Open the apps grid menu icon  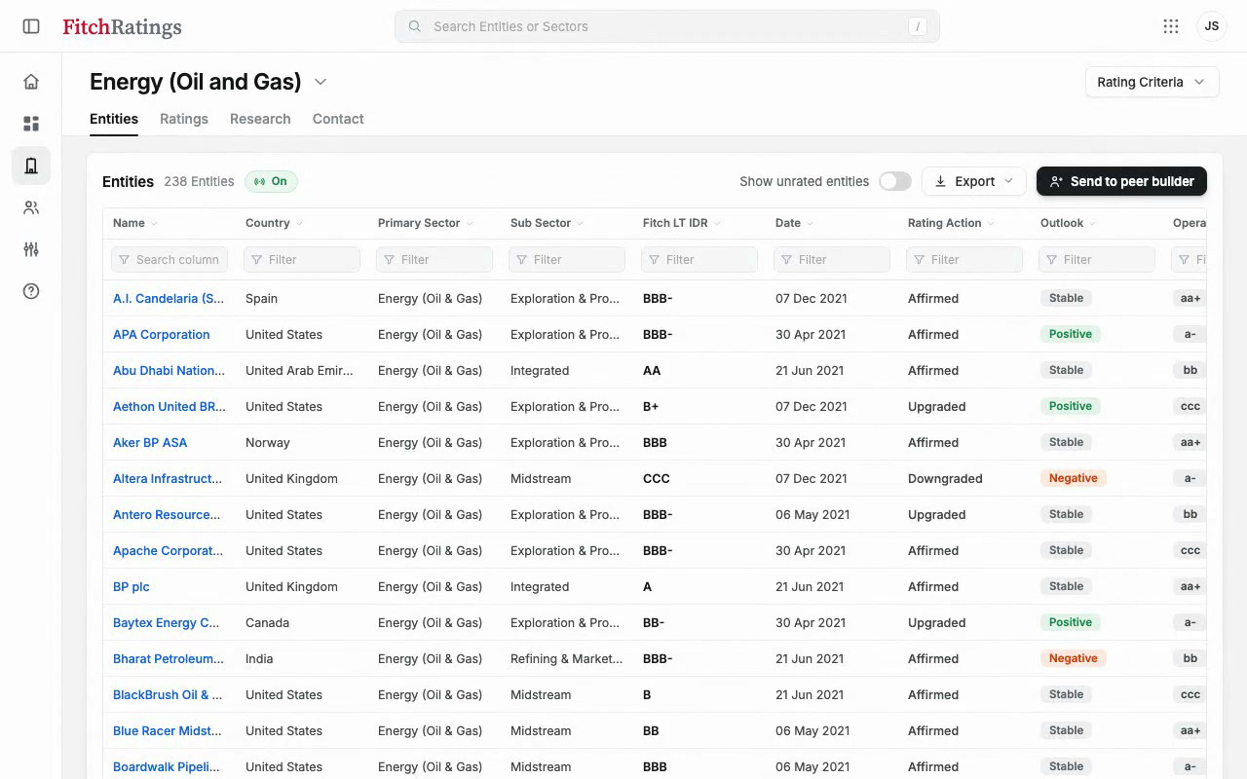point(1171,26)
